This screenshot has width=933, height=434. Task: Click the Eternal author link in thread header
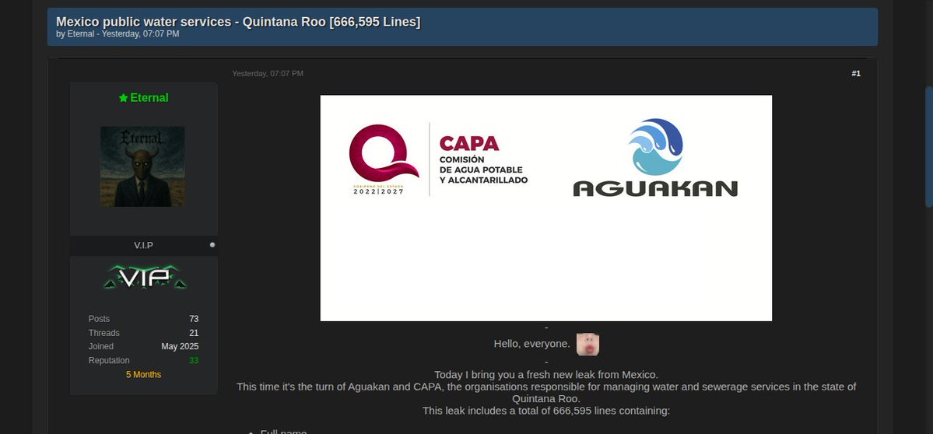80,34
